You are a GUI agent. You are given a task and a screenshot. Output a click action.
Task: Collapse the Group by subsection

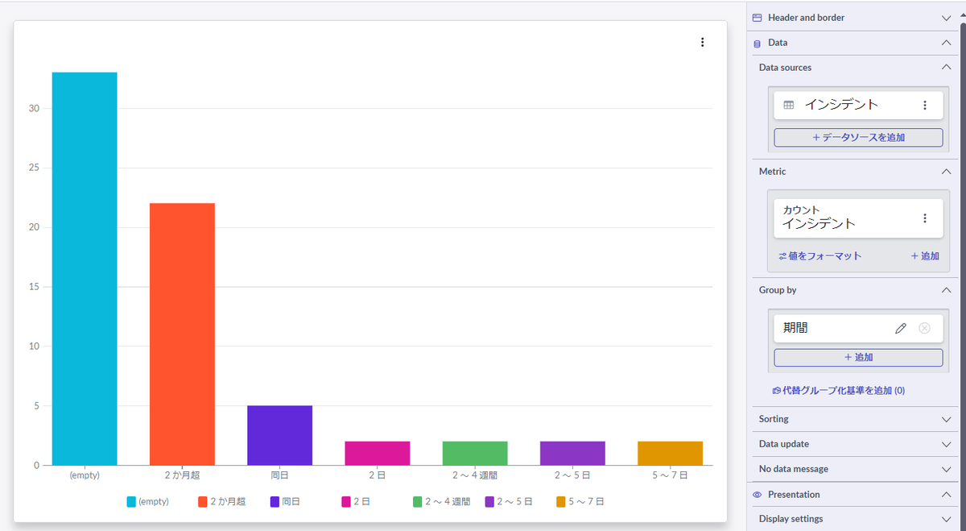[947, 289]
